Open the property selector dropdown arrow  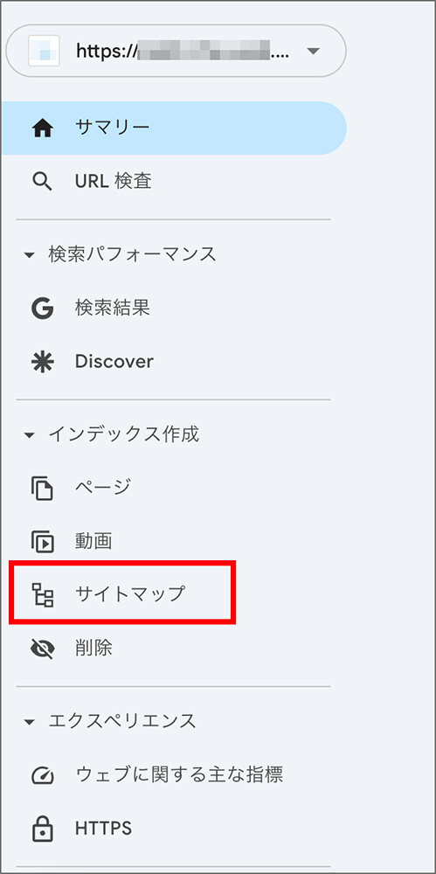(x=313, y=52)
